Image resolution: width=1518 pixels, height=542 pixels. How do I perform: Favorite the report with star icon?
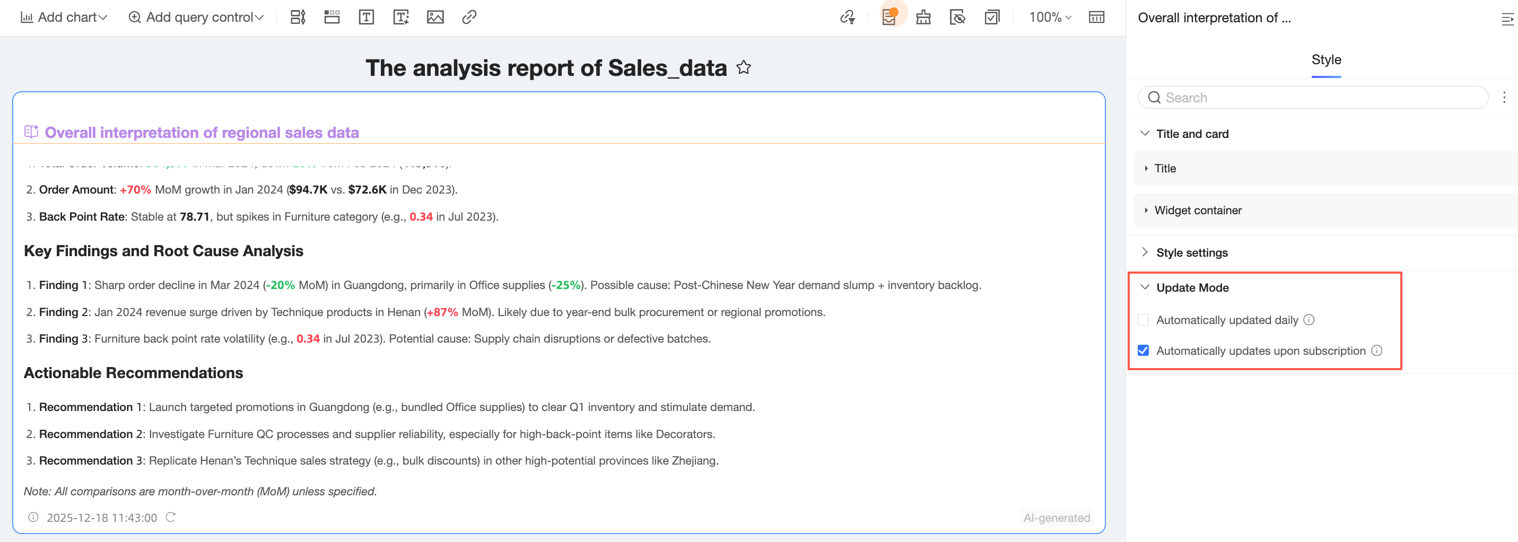(744, 68)
